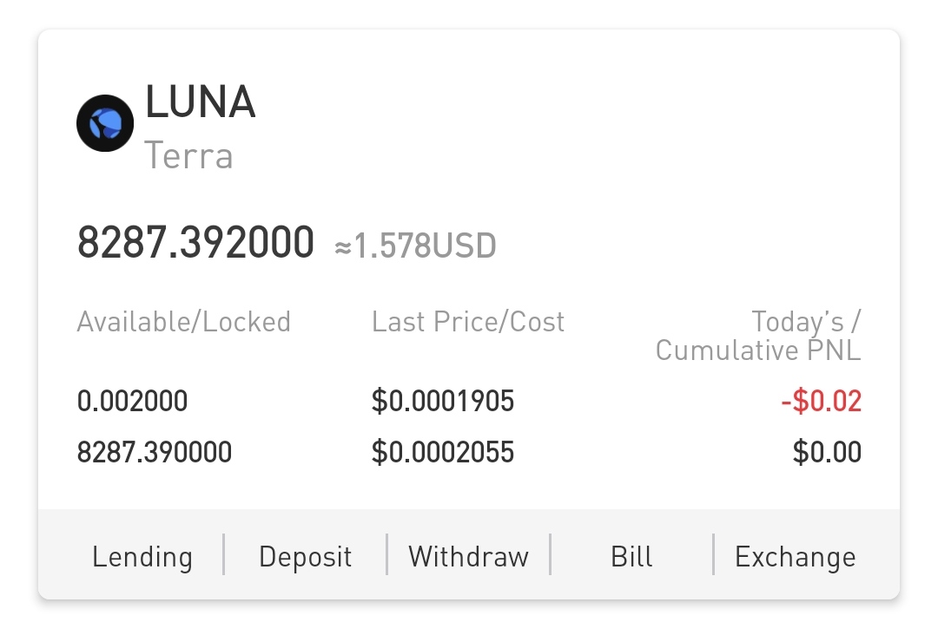Select the Last Price/Cost column header

(x=468, y=322)
